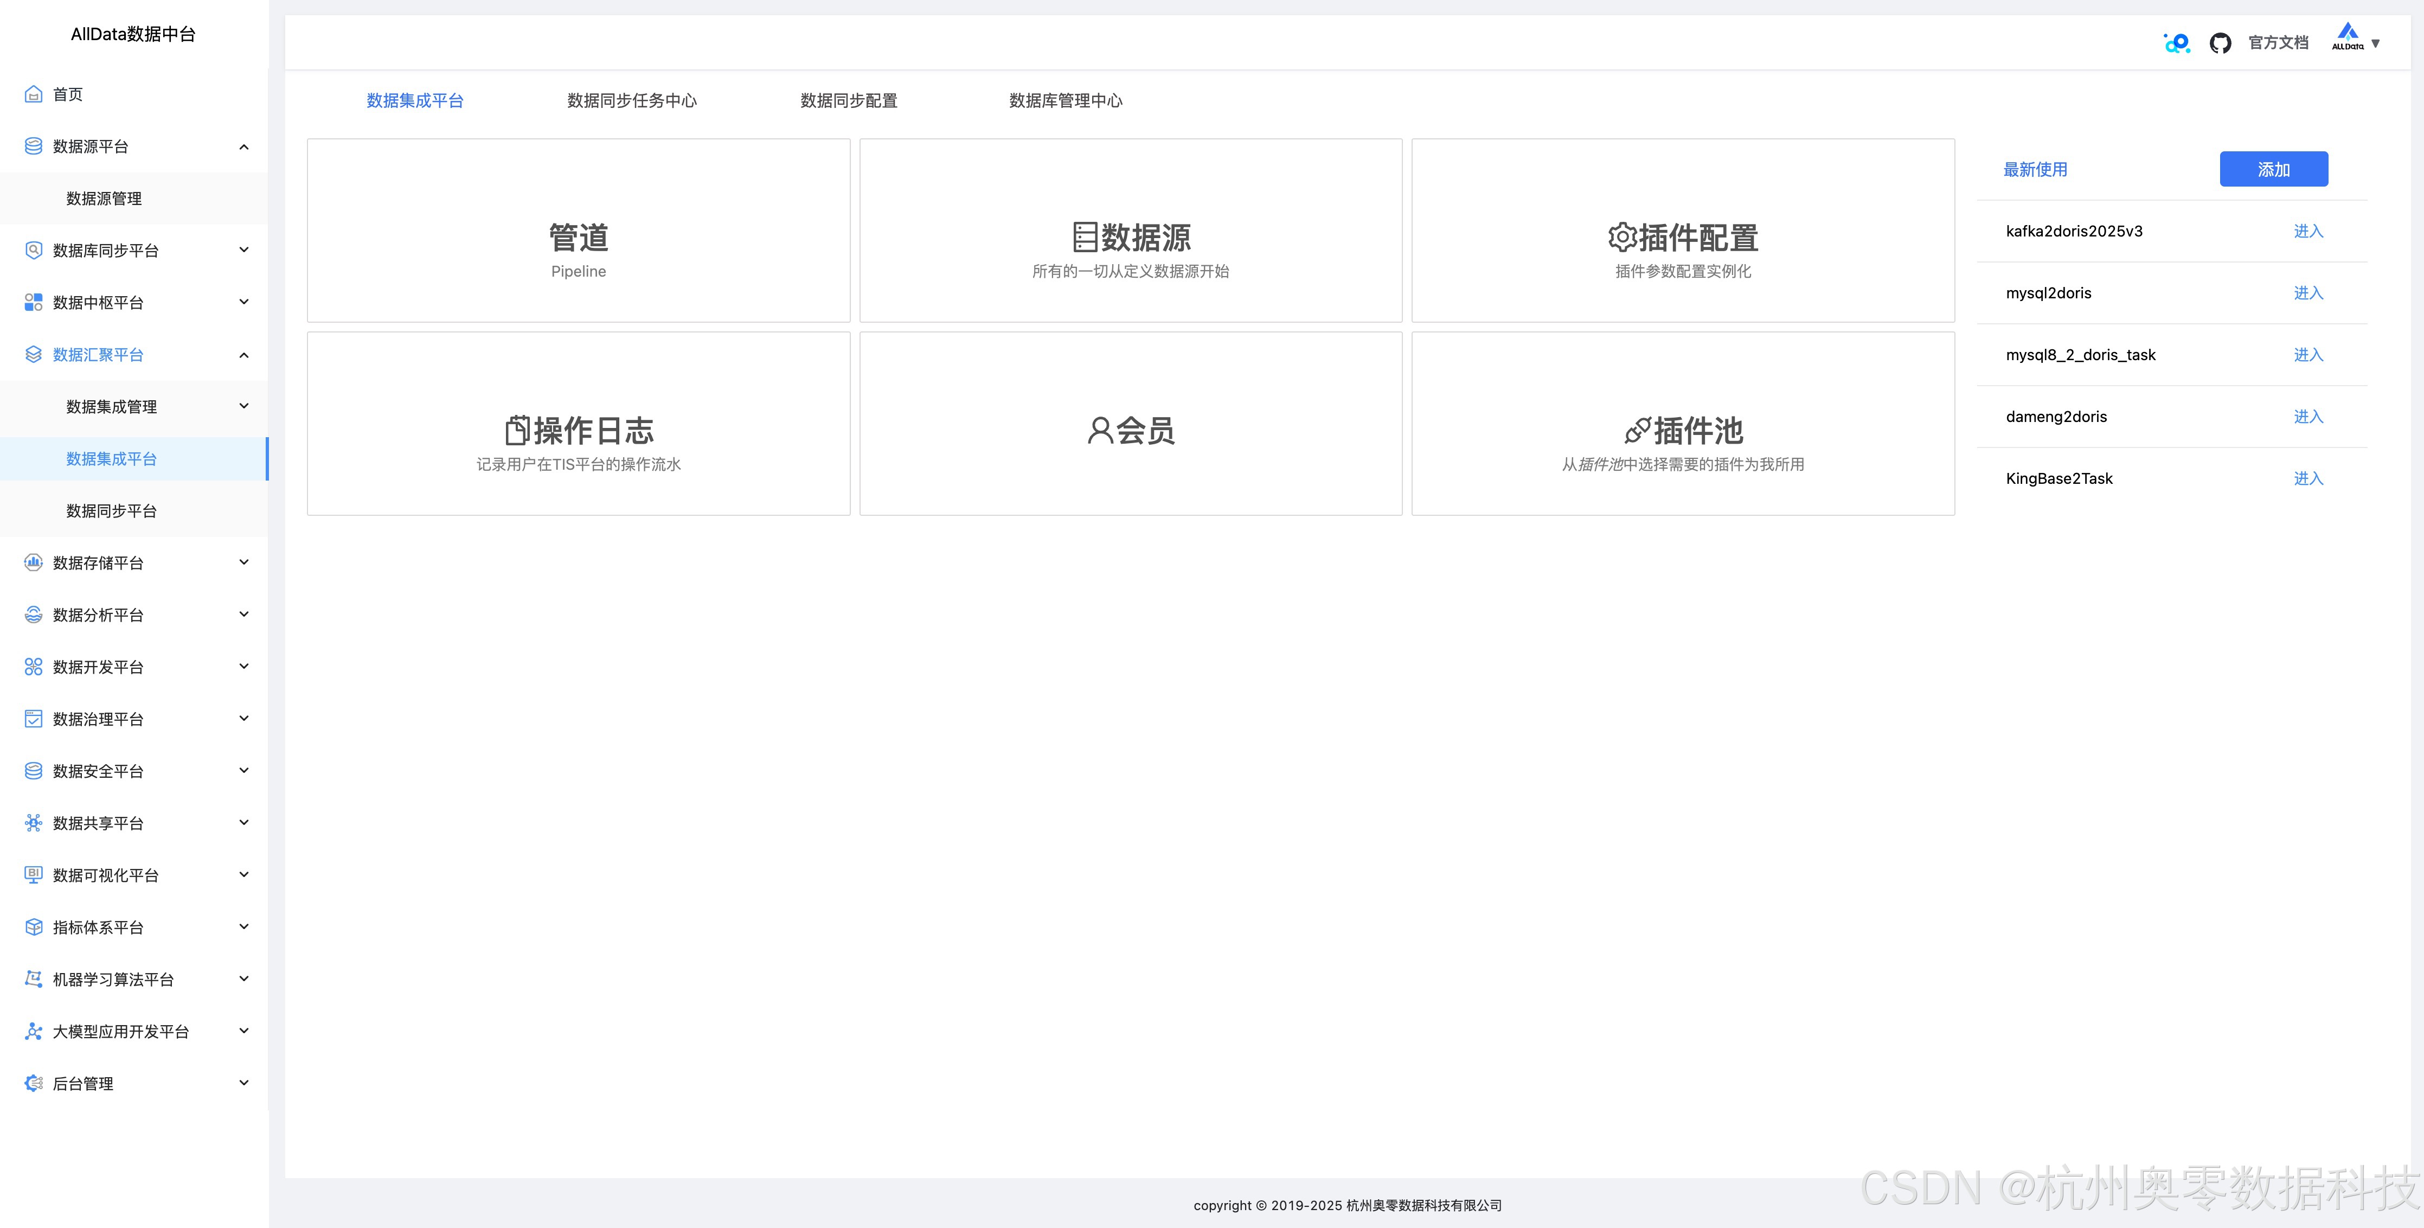Expand the 数据集成管理 submenu chevron

[x=243, y=406]
